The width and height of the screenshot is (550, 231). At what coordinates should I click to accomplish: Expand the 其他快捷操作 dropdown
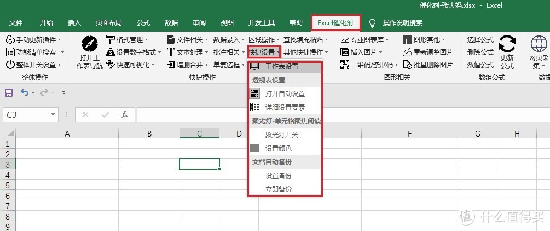[x=327, y=52]
